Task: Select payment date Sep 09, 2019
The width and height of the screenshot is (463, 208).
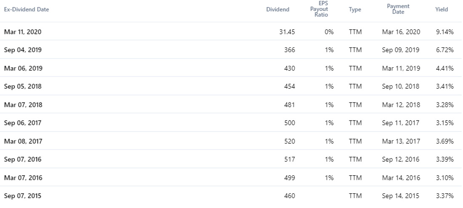Action: tap(400, 50)
